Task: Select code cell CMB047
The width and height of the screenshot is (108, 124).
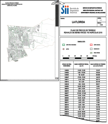Action: (67, 77)
